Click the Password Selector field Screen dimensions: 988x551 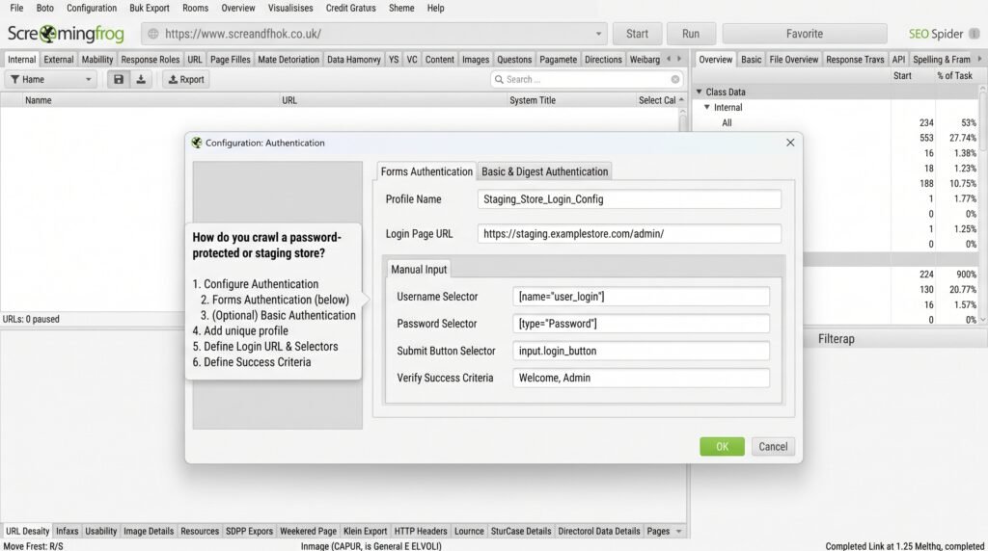[641, 324]
